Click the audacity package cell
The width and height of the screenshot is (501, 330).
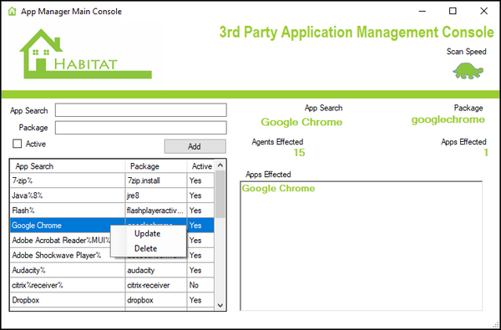point(156,270)
